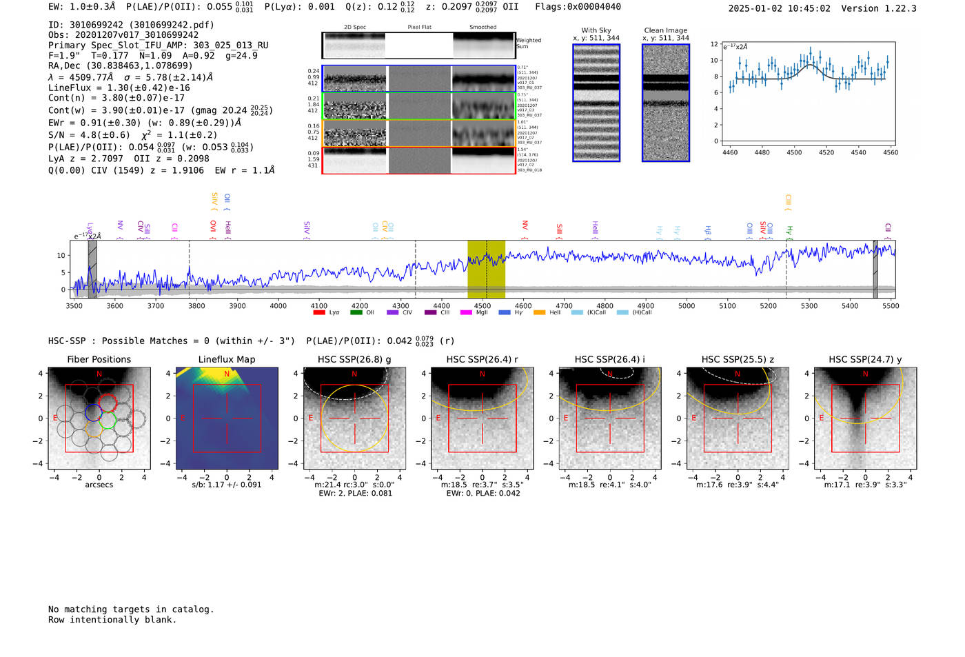Open the Fiber Positions image
The width and height of the screenshot is (965, 657).
coord(99,418)
